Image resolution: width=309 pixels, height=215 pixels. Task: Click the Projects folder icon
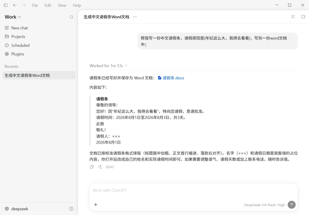7,36
